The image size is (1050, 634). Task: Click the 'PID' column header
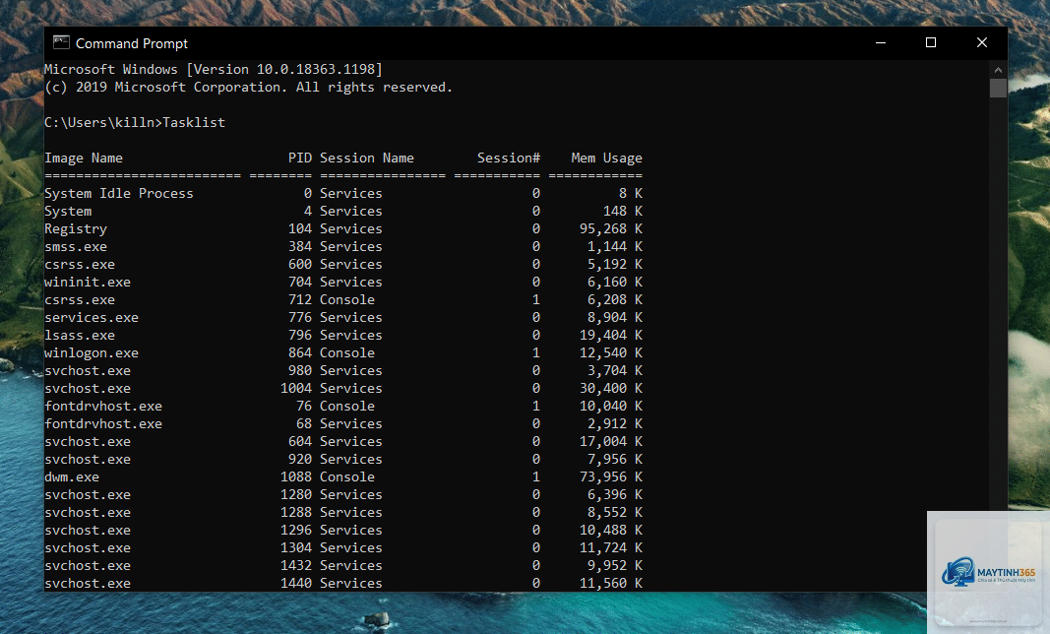click(300, 158)
